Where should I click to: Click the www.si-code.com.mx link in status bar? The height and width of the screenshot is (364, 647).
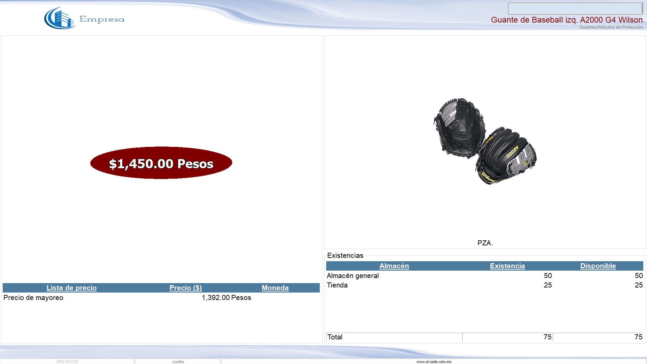tap(434, 362)
